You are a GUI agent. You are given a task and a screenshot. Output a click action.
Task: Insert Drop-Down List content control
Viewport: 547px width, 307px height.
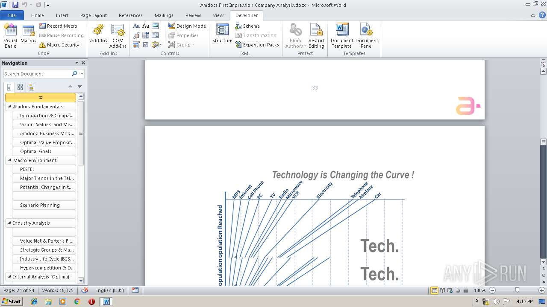pos(155,35)
